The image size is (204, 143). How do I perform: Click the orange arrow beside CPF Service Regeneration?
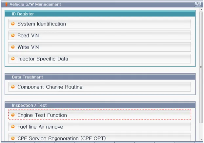tap(13, 138)
